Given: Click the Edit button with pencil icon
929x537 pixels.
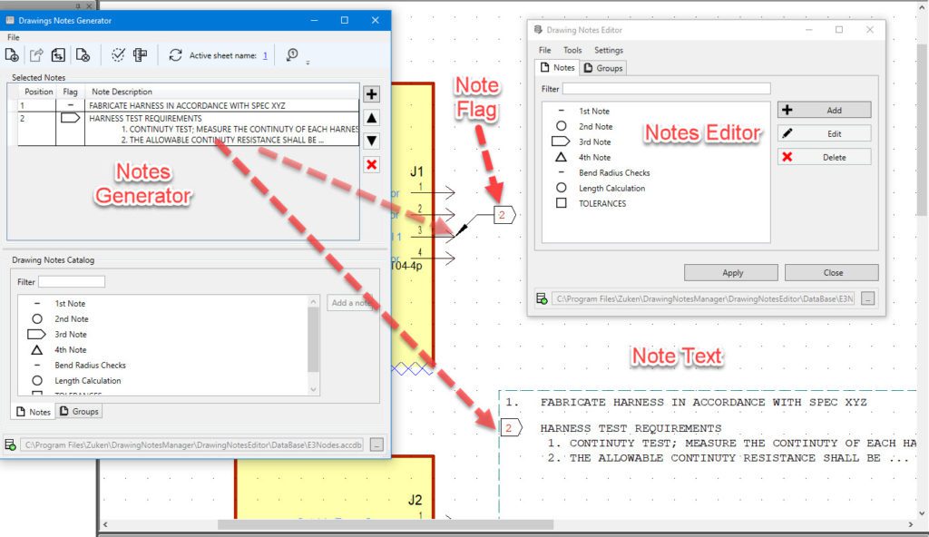Looking at the screenshot, I should point(824,133).
